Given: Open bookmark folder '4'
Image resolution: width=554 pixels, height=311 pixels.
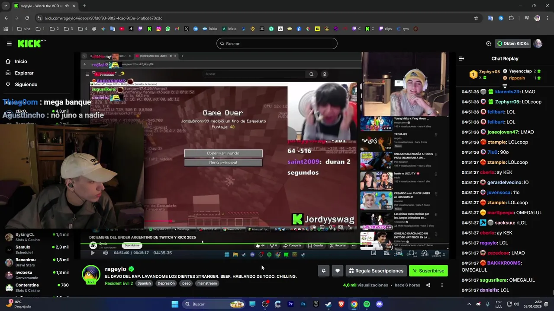Looking at the screenshot, I should pos(83,29).
